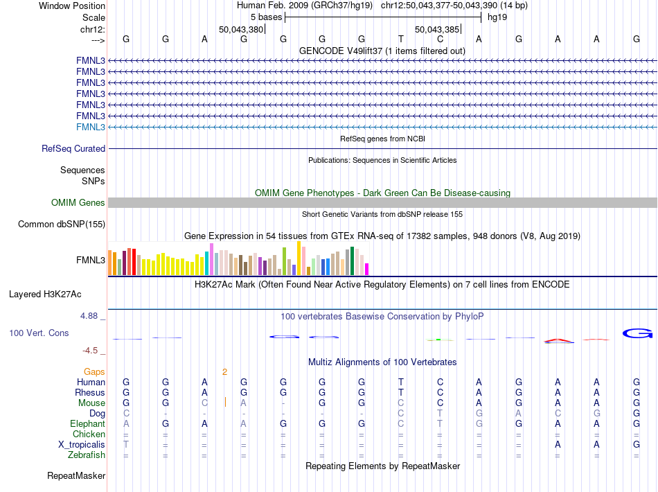This screenshot has width=658, height=492.
Task: Click the ---> base strand arrow label
Action: coord(98,40)
